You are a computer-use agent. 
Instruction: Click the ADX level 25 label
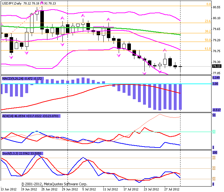[214, 132]
